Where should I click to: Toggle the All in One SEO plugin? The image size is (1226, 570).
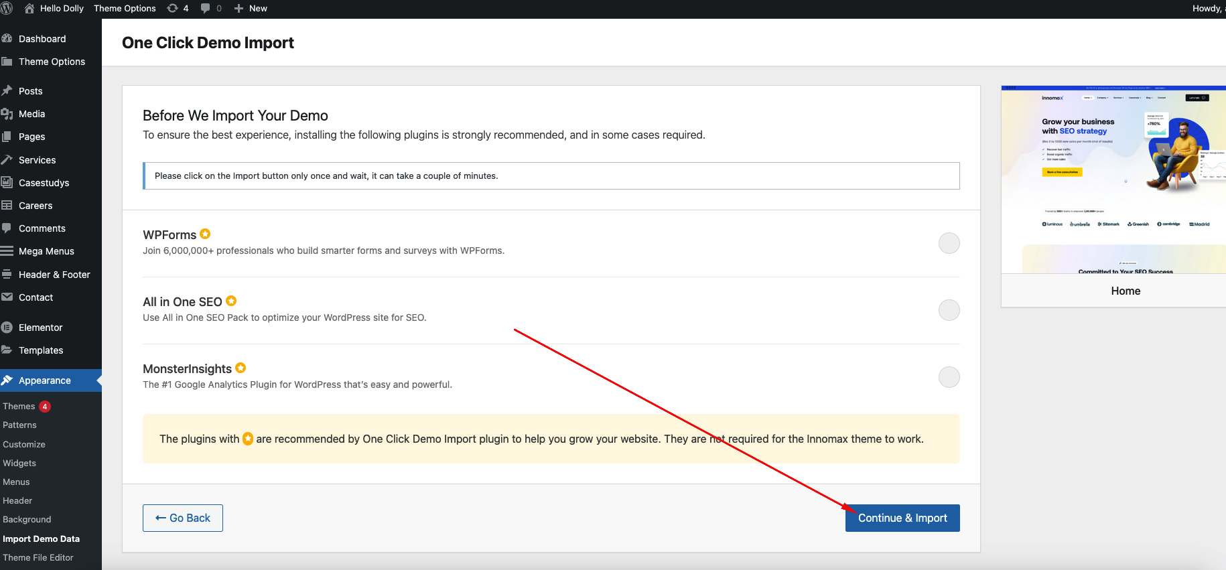pos(949,310)
